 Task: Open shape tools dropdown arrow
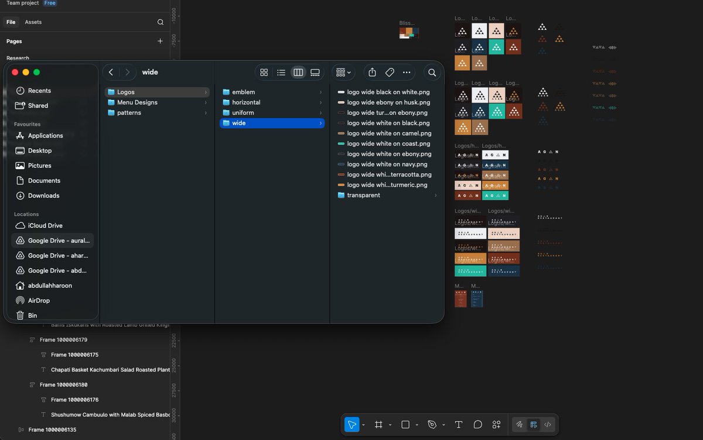pyautogui.click(x=417, y=425)
